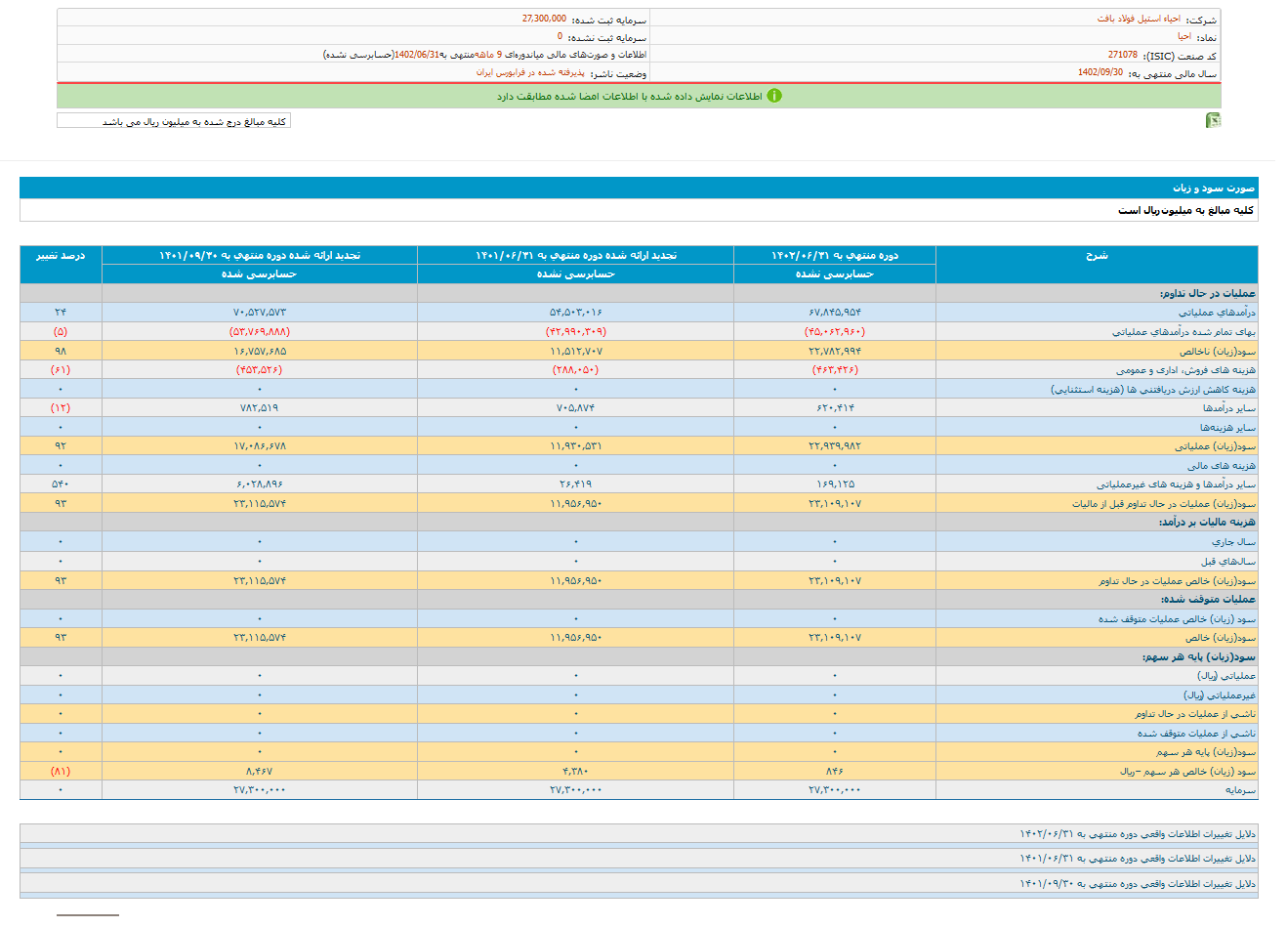Select the ISIC industry code 271078

(x=1122, y=55)
